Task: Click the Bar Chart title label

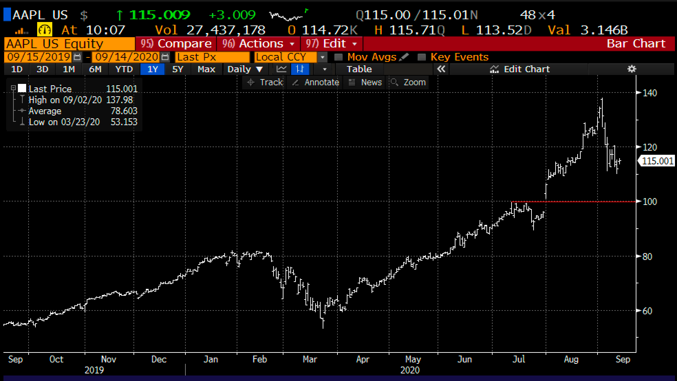Action: 636,44
